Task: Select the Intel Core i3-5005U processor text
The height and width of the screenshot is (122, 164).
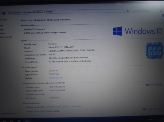Action: coord(72,51)
